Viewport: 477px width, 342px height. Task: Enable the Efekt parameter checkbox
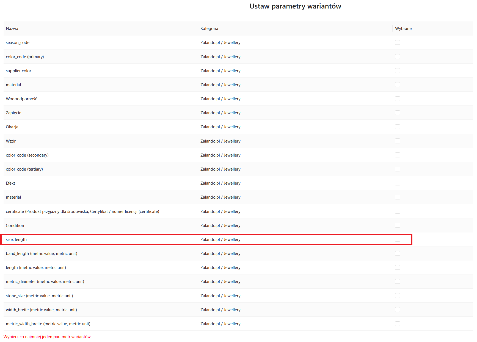pyautogui.click(x=397, y=183)
